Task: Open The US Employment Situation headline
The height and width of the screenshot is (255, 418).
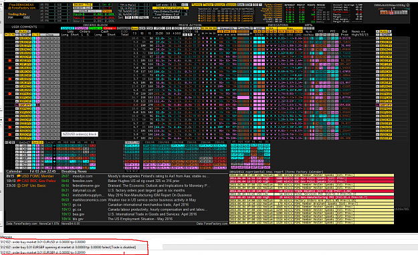Action: (x=140, y=219)
